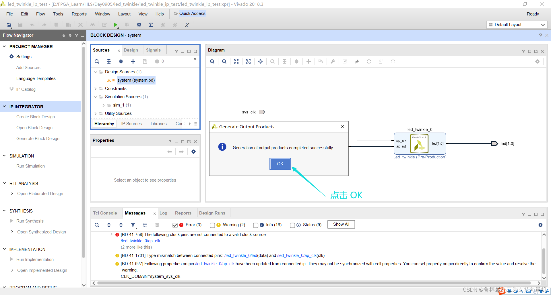
Task: Select system (system.bd) source
Action: pos(136,80)
